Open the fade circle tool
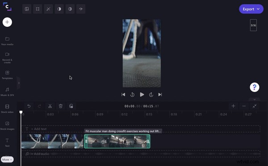The height and width of the screenshot is (166, 268). click(x=70, y=9)
